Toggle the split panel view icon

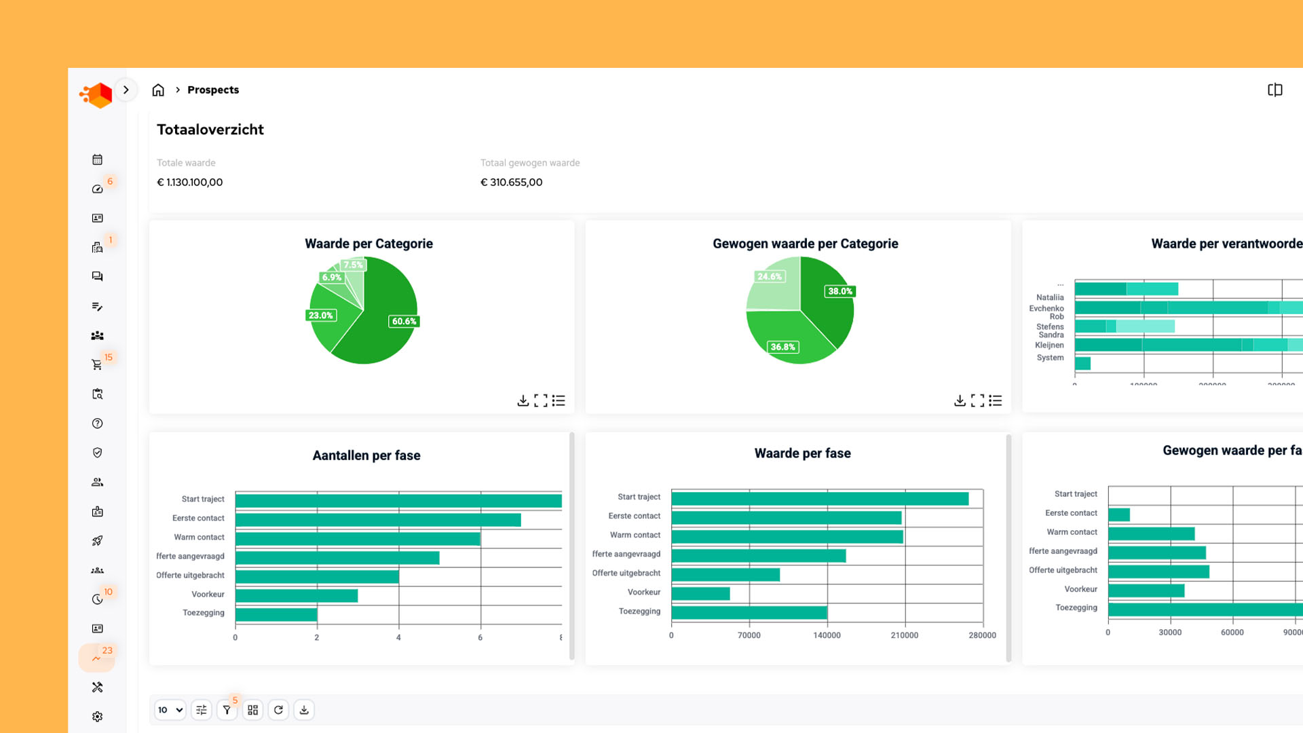click(1274, 90)
